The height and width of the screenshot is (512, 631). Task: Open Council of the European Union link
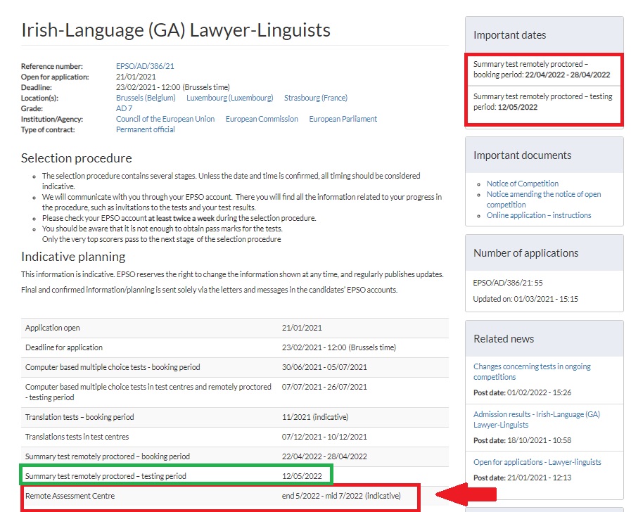coord(165,119)
